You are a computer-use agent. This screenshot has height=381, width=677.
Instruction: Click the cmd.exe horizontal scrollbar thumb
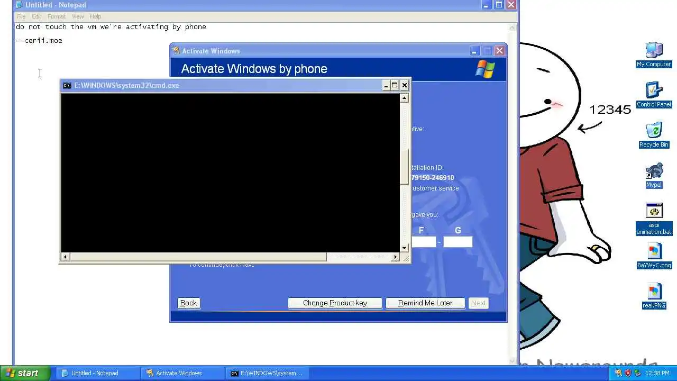click(x=198, y=257)
